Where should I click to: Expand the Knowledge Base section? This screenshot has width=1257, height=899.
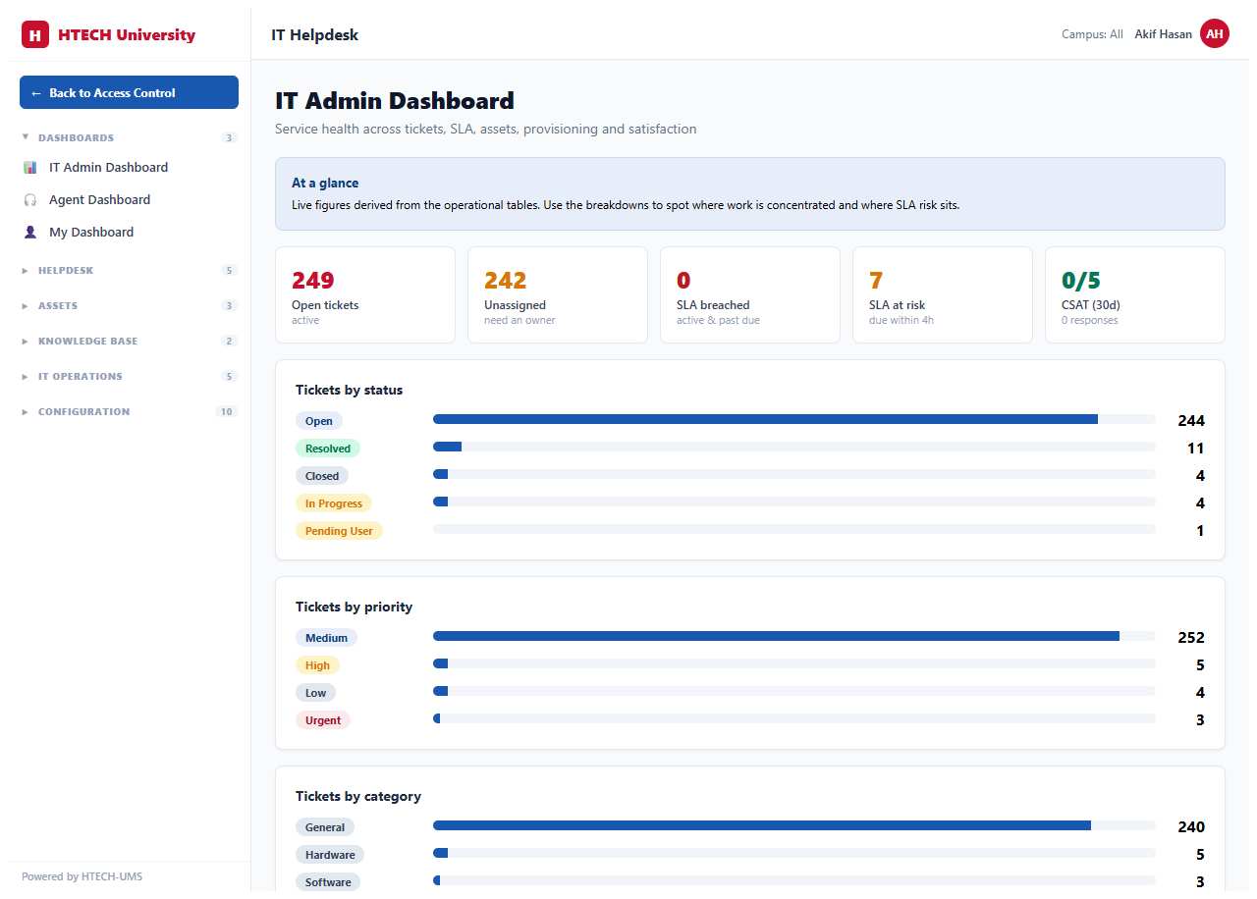point(129,341)
